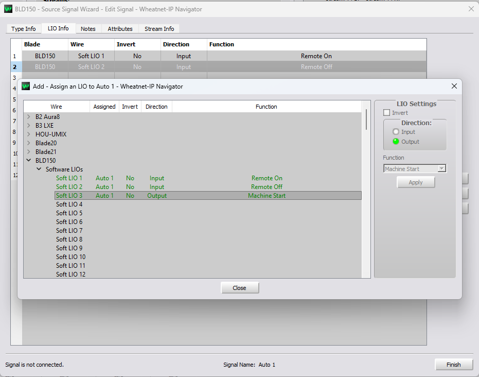
Task: Select Soft LIO 3 in the tree
Action: (x=69, y=196)
